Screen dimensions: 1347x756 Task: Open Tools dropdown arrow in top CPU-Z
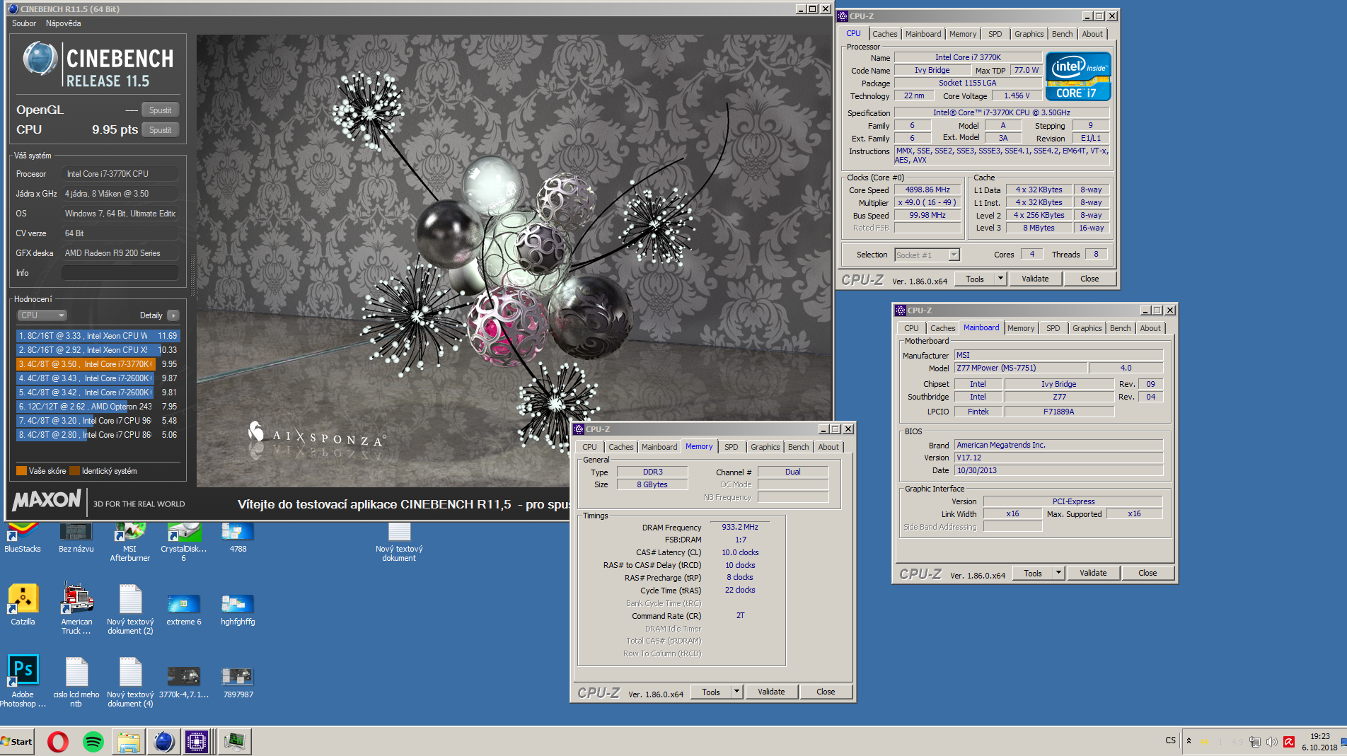(x=1000, y=279)
